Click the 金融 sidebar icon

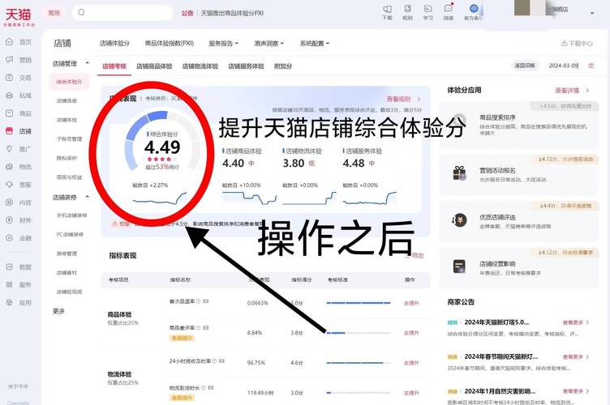10,237
